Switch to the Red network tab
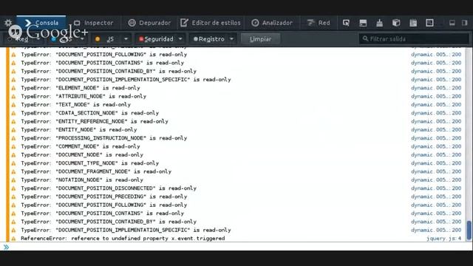This screenshot has height=266, width=473. 319,23
